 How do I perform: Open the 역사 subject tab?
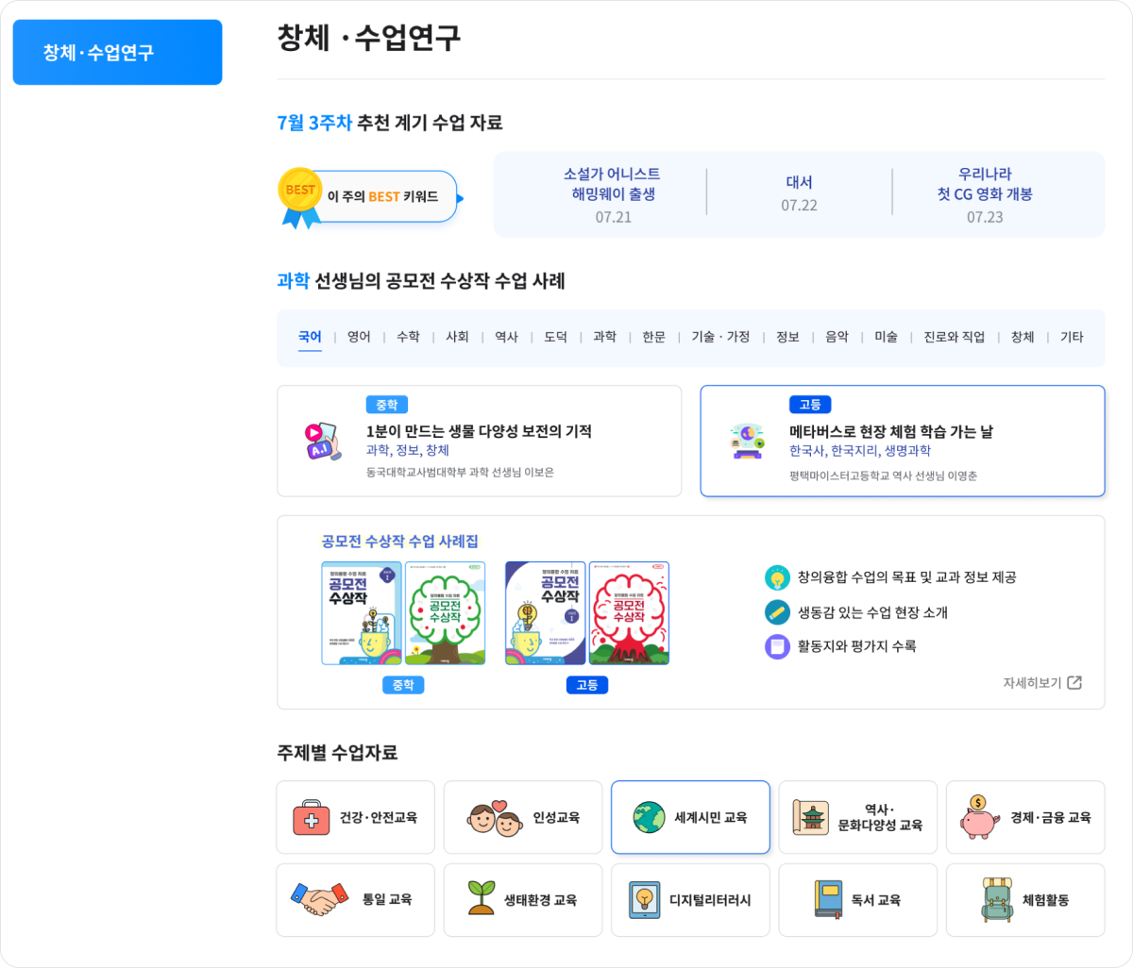pos(506,337)
